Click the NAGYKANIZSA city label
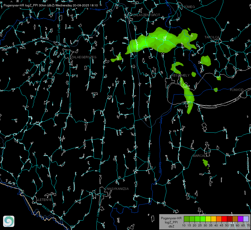The height and width of the screenshot is (230, 251). (118, 189)
